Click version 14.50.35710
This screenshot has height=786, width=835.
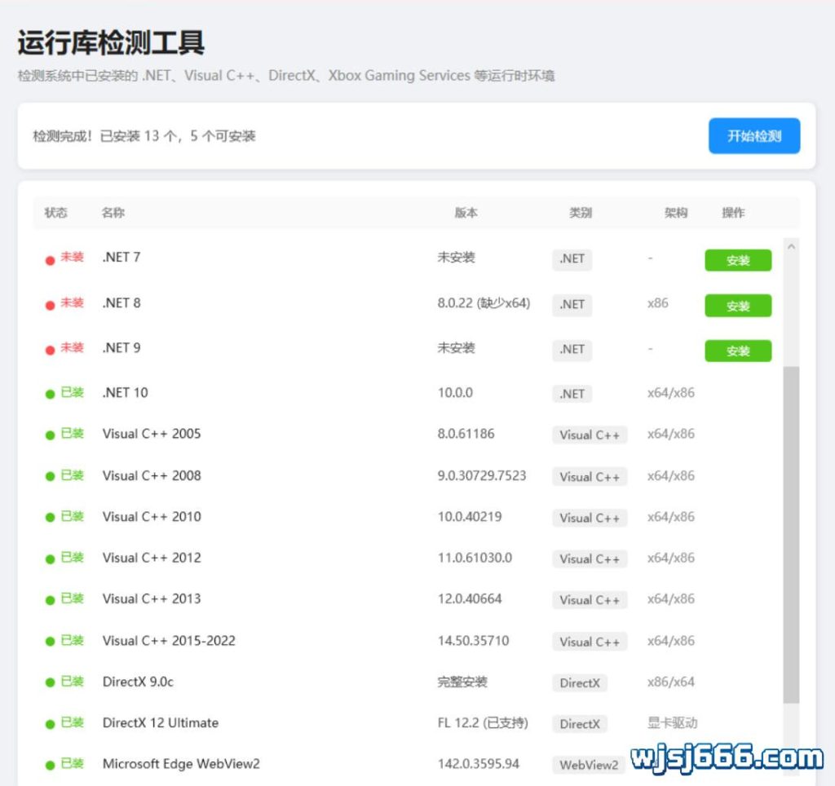(474, 640)
